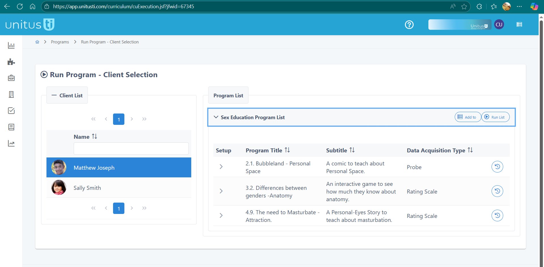Open browser extensions icon
Viewport: 544px width, 267px height.
tap(479, 6)
